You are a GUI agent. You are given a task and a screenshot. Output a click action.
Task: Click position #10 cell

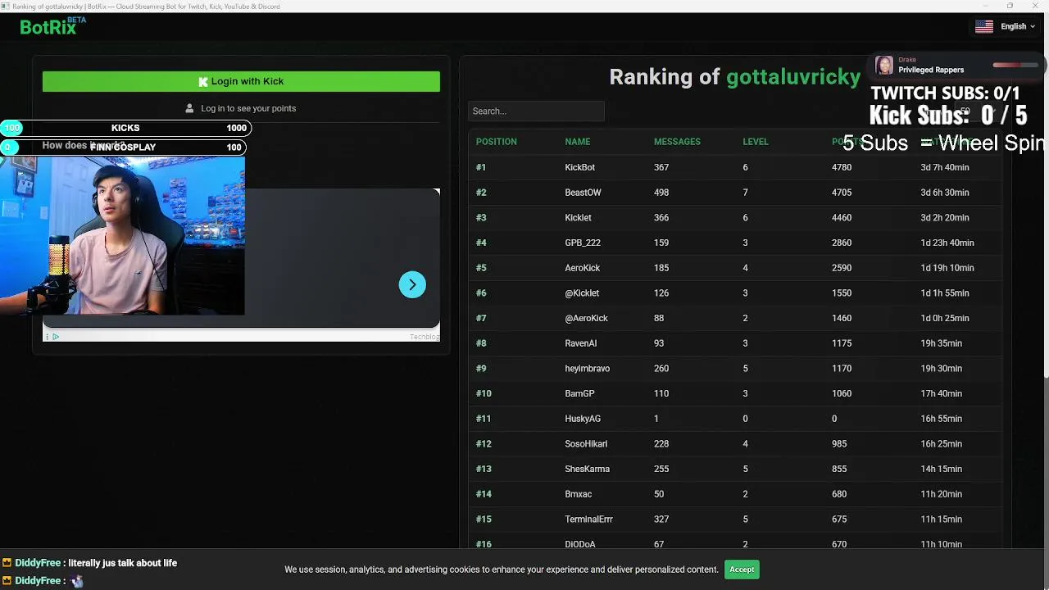click(484, 393)
